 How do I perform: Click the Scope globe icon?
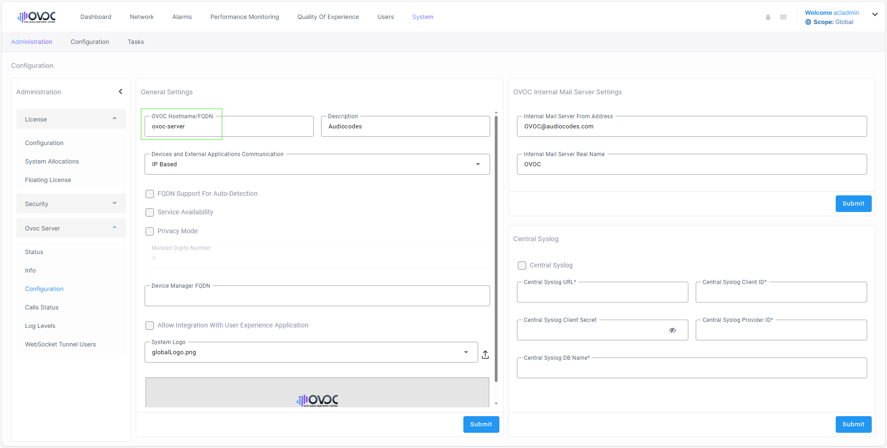point(808,22)
